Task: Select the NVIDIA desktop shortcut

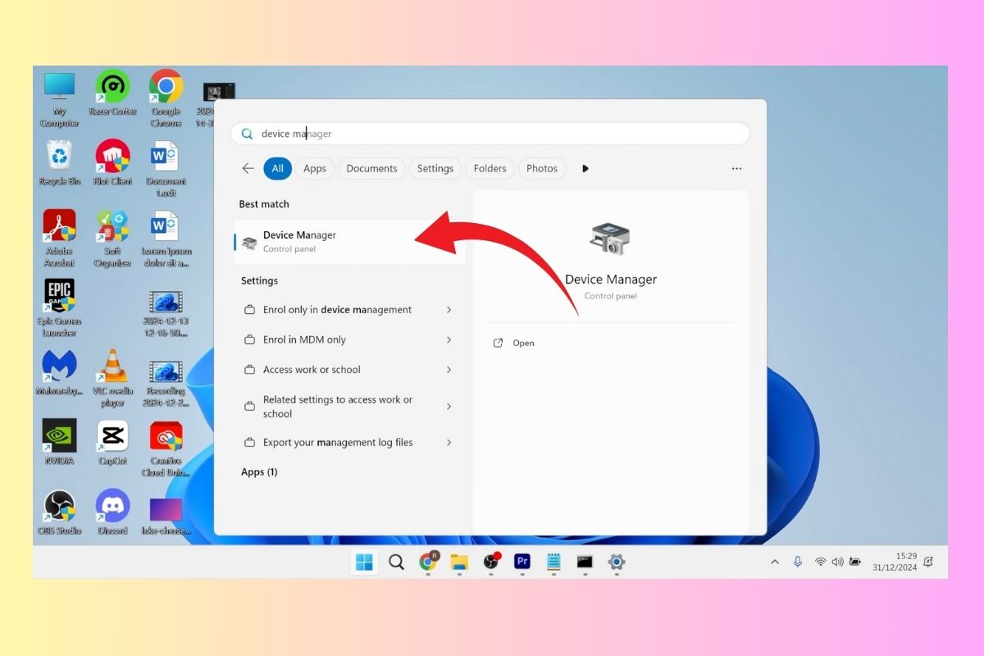Action: point(60,443)
